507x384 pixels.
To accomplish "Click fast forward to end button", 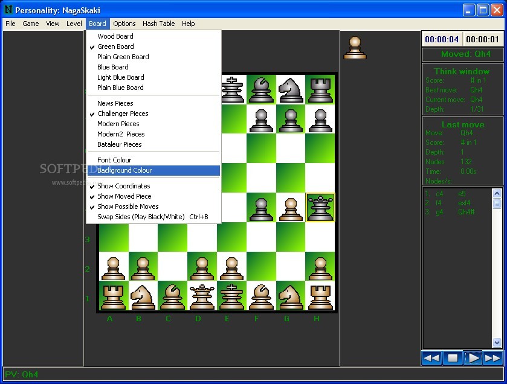I will pyautogui.click(x=492, y=358).
